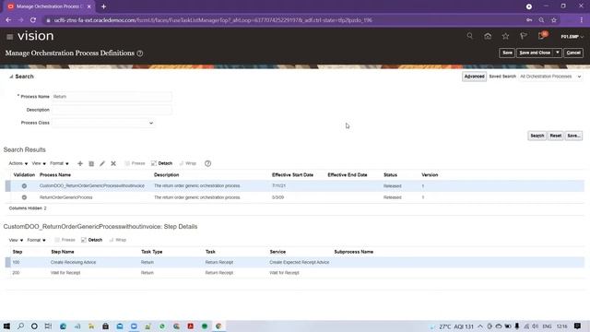Open notifications bell with red badge

(542, 36)
